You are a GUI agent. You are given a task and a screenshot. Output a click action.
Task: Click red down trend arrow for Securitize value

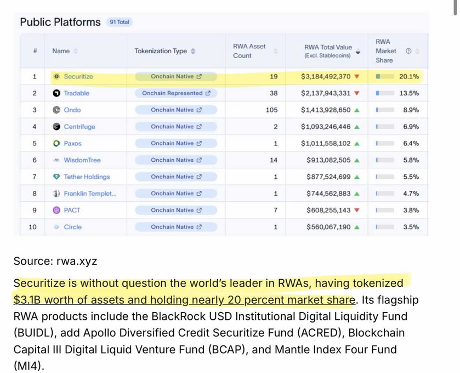(357, 77)
